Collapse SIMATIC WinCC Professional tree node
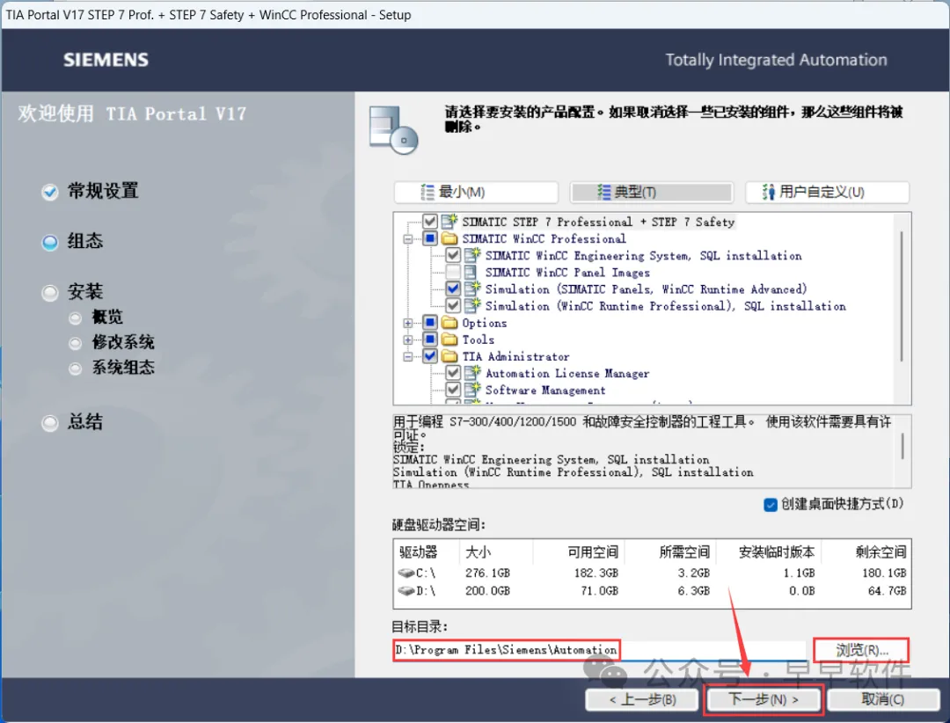 click(408, 238)
